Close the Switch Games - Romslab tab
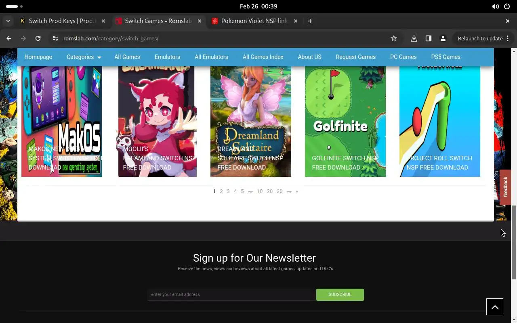Viewport: 517px width, 323px height. coord(200,21)
